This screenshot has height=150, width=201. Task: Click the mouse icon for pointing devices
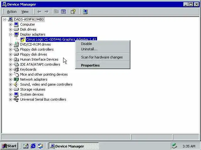point(16,74)
